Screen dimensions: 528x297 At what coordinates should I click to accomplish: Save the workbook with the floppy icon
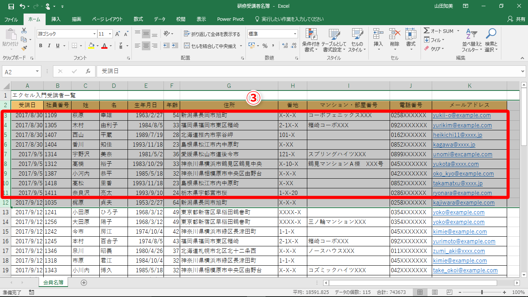(x=11, y=6)
